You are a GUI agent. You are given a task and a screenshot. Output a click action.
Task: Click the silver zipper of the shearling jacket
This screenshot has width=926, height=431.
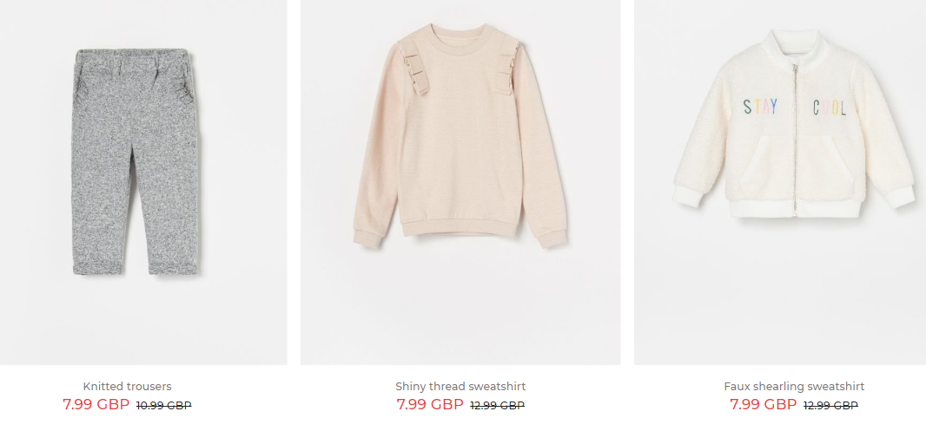(795, 139)
